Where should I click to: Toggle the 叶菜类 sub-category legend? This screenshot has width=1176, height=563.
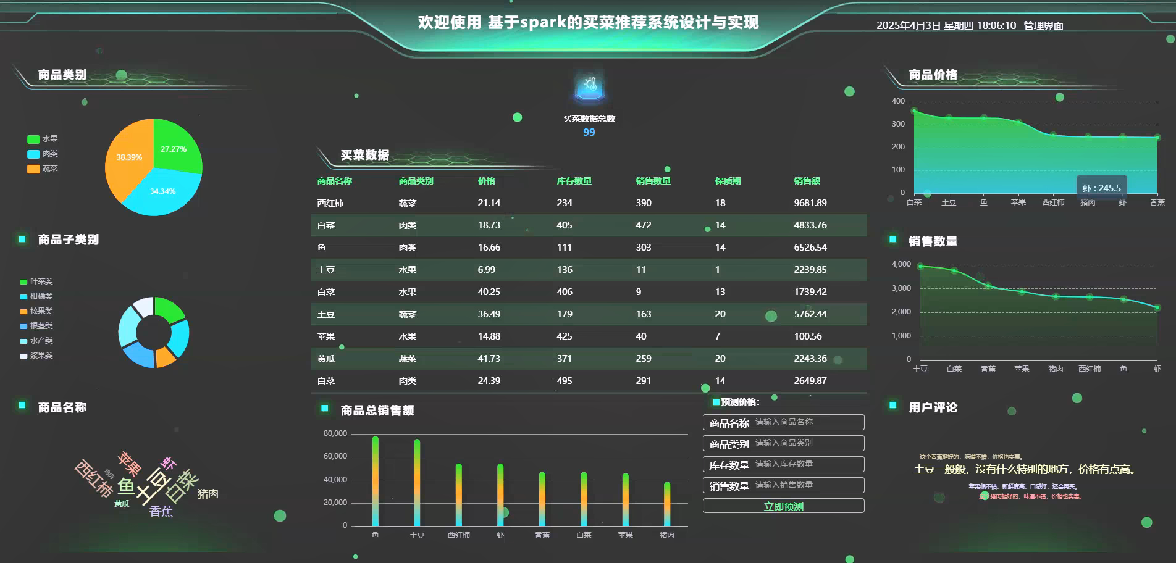36,281
